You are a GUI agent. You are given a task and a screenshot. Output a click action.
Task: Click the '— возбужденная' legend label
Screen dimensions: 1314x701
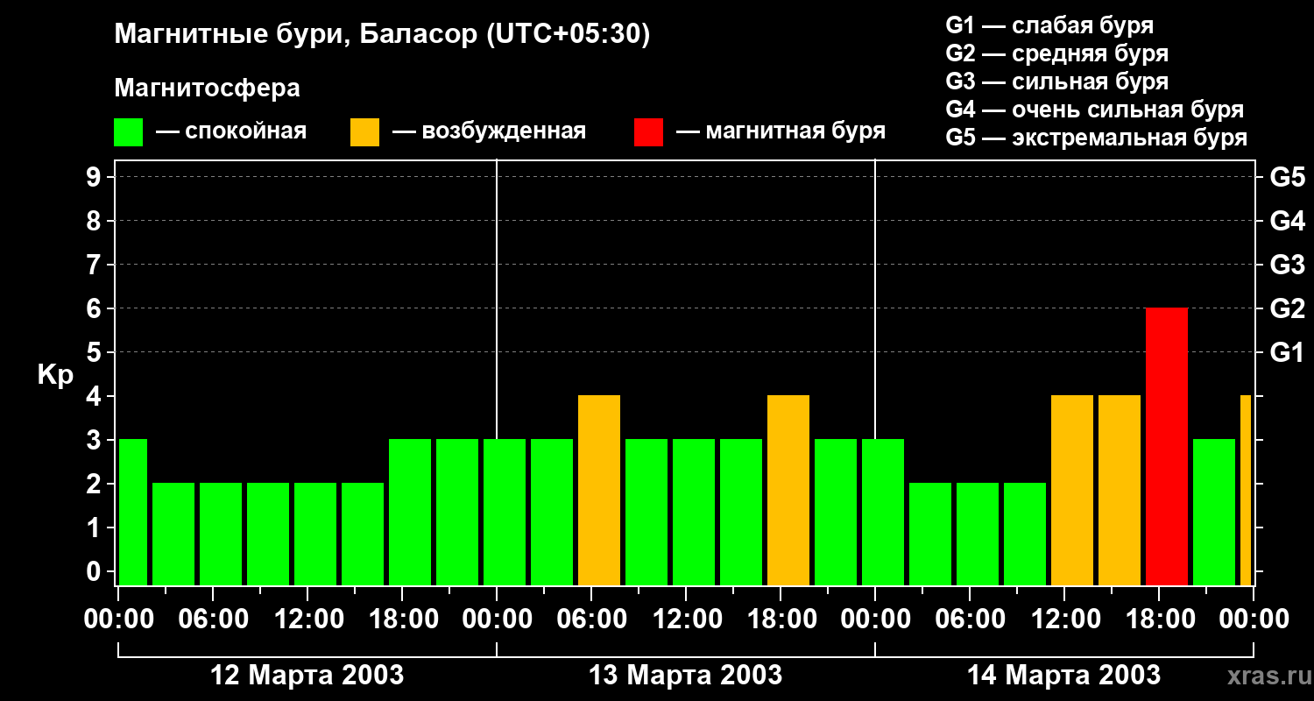490,132
